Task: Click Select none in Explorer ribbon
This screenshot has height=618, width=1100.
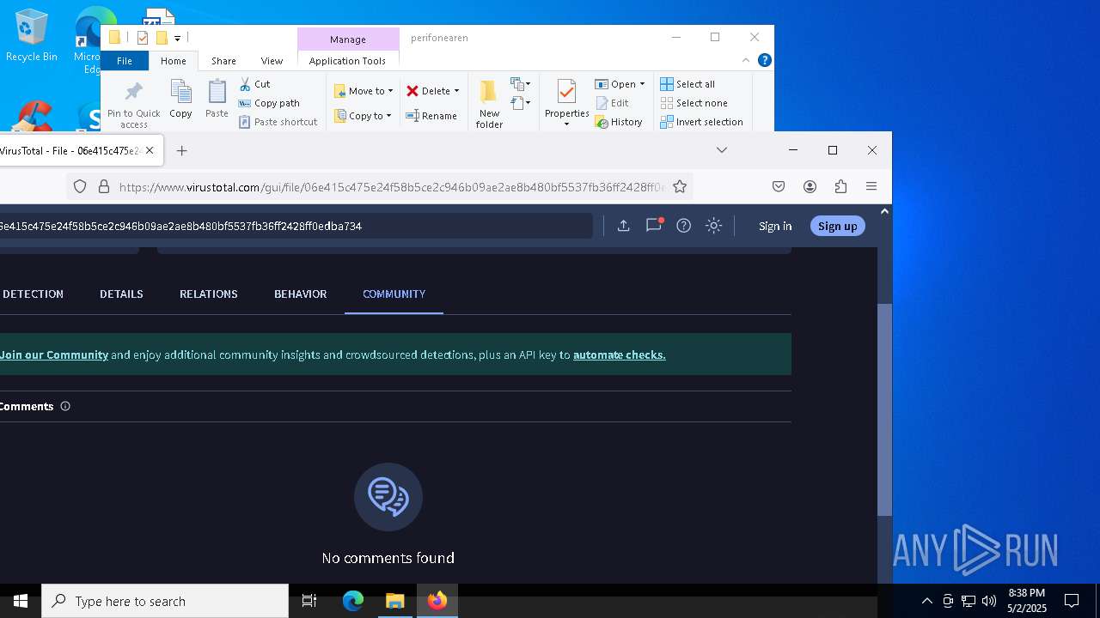Action: click(694, 103)
